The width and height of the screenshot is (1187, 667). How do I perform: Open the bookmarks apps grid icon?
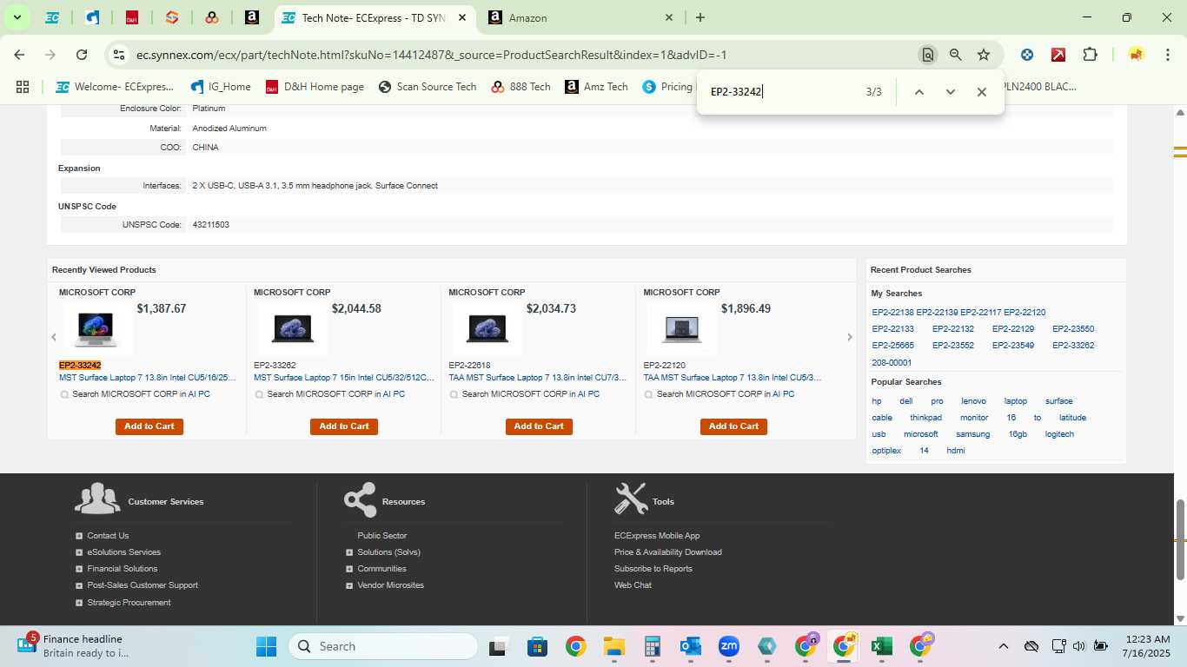[x=23, y=87]
